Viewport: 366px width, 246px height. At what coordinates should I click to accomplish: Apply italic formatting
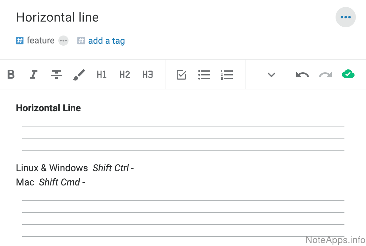(33, 74)
